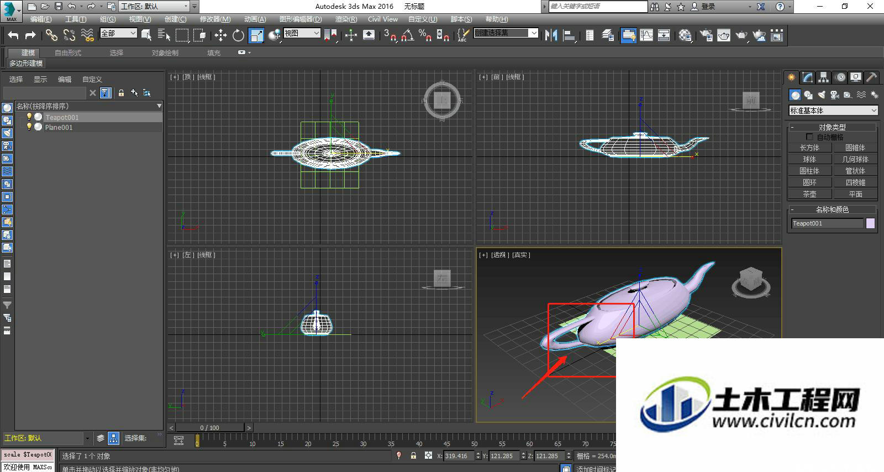Pick the Rectangular Selection Region tool
This screenshot has width=884, height=472.
coord(182,35)
